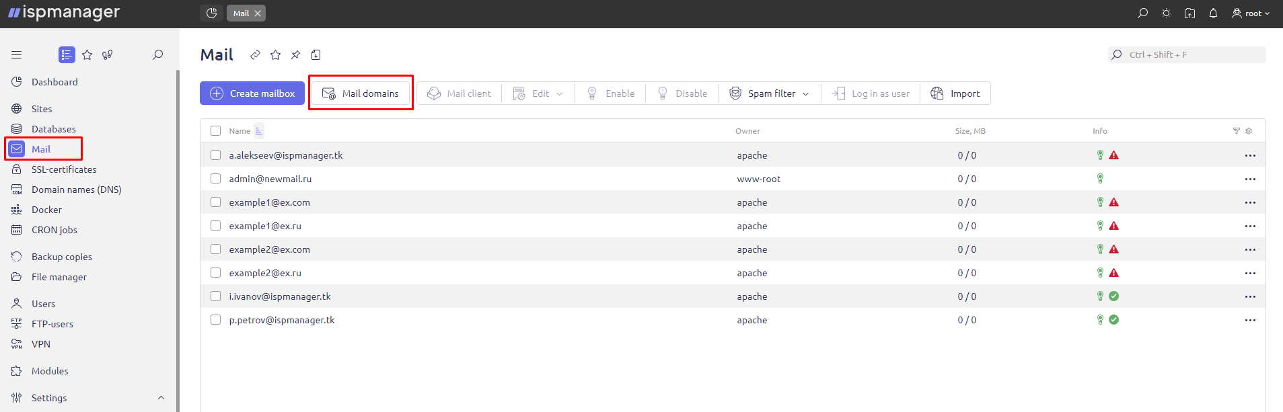Open Backup copies in the sidebar

(61, 257)
